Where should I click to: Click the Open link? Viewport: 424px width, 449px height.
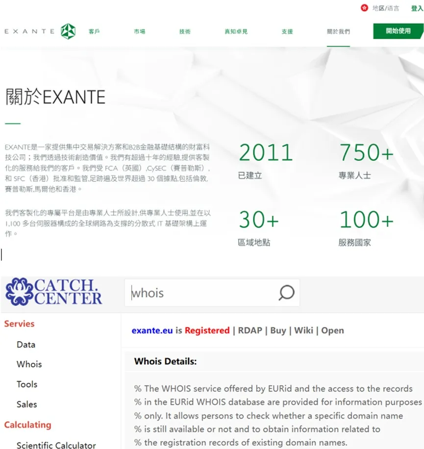pyautogui.click(x=332, y=330)
